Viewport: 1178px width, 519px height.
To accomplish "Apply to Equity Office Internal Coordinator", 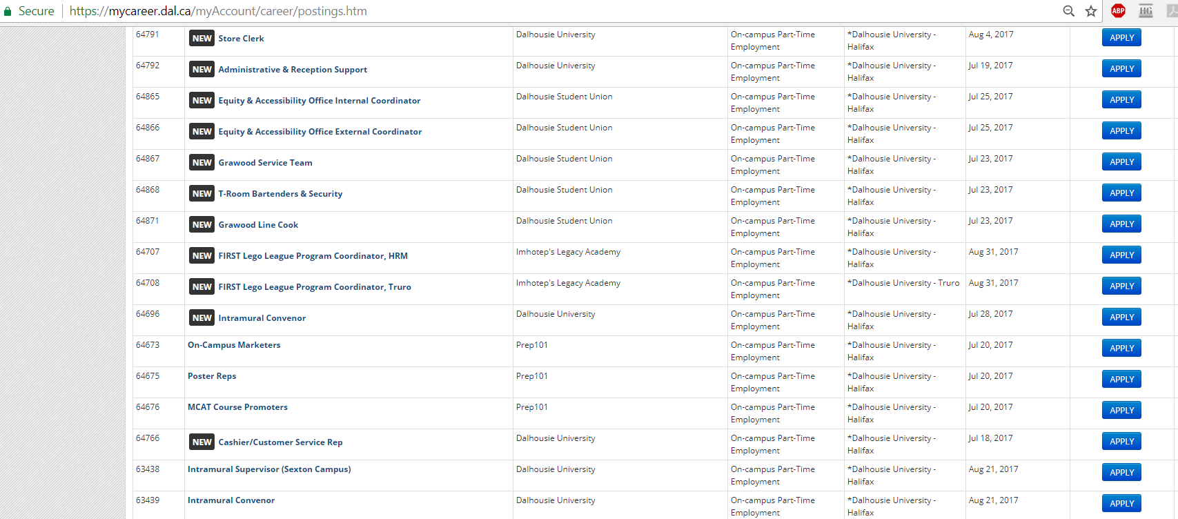I will (1121, 100).
